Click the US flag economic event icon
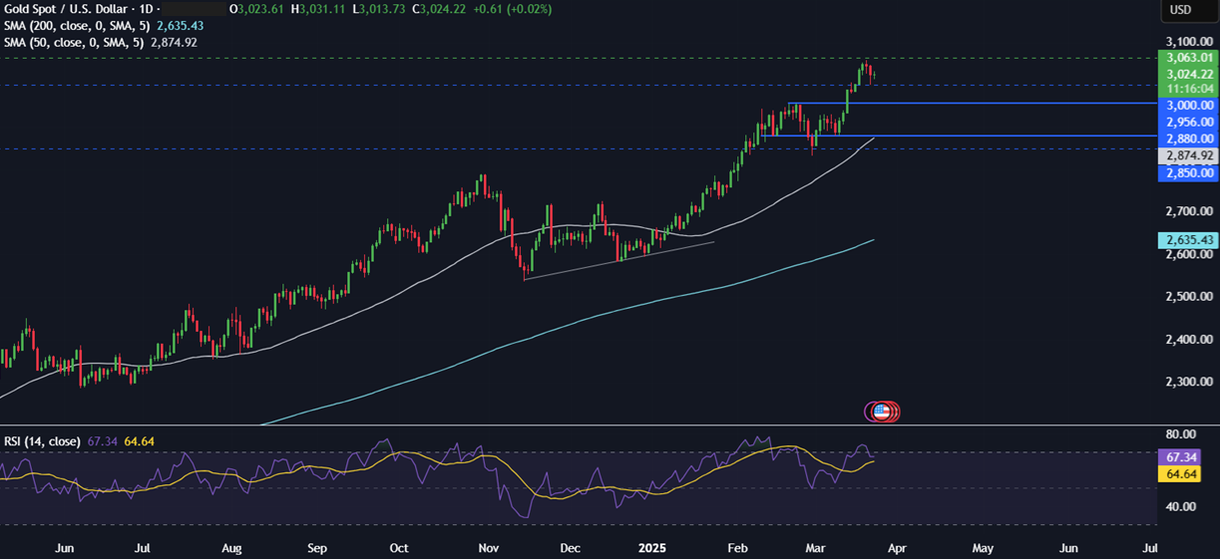This screenshot has width=1220, height=559. tap(881, 411)
